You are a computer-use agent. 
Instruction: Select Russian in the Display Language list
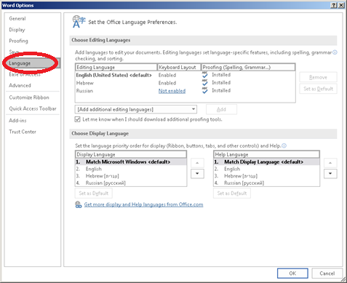coord(131,183)
